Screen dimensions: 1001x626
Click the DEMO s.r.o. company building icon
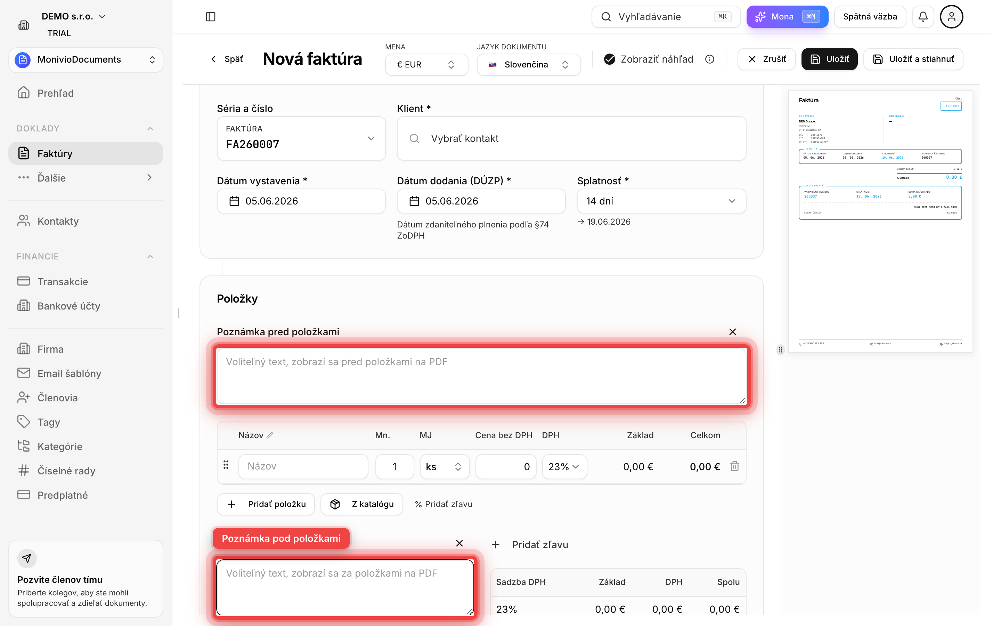(x=24, y=25)
